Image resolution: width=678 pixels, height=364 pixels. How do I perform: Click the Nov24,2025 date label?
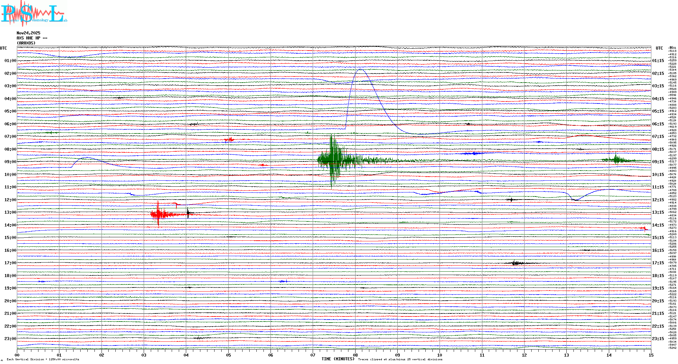(x=28, y=33)
